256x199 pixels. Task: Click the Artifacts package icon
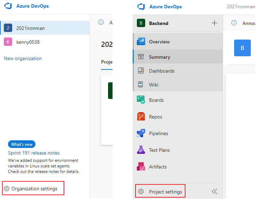pos(141,166)
